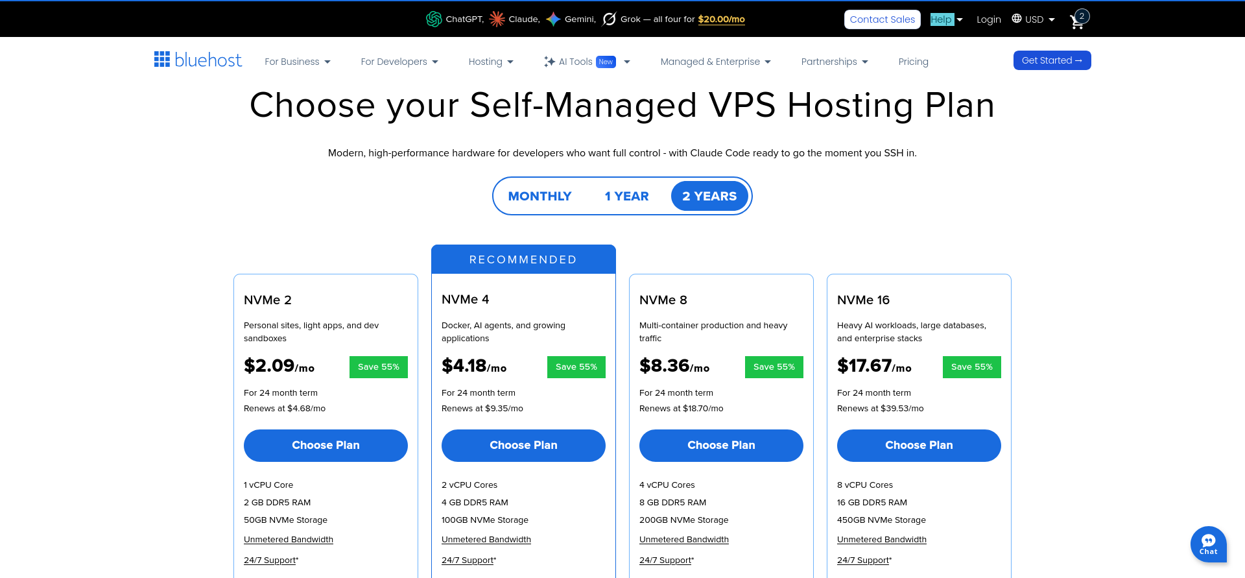Open the shopping cart icon
Viewport: 1245px width, 578px height.
(x=1078, y=21)
